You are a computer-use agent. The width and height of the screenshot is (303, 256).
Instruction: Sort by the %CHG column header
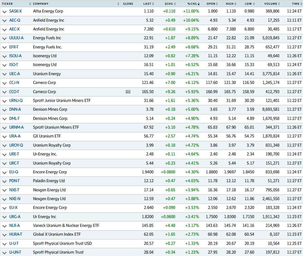click(193, 4)
